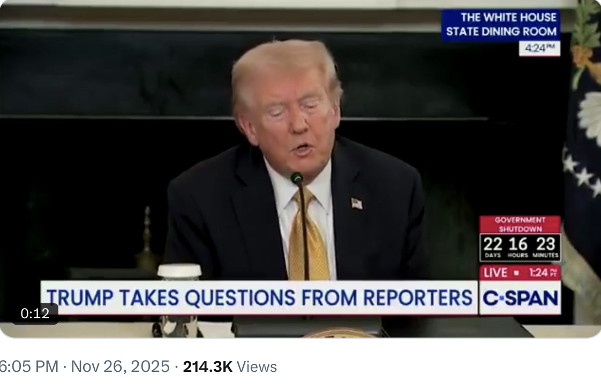The width and height of the screenshot is (601, 389).
Task: Click the American flag lapel pin
Action: point(357,204)
